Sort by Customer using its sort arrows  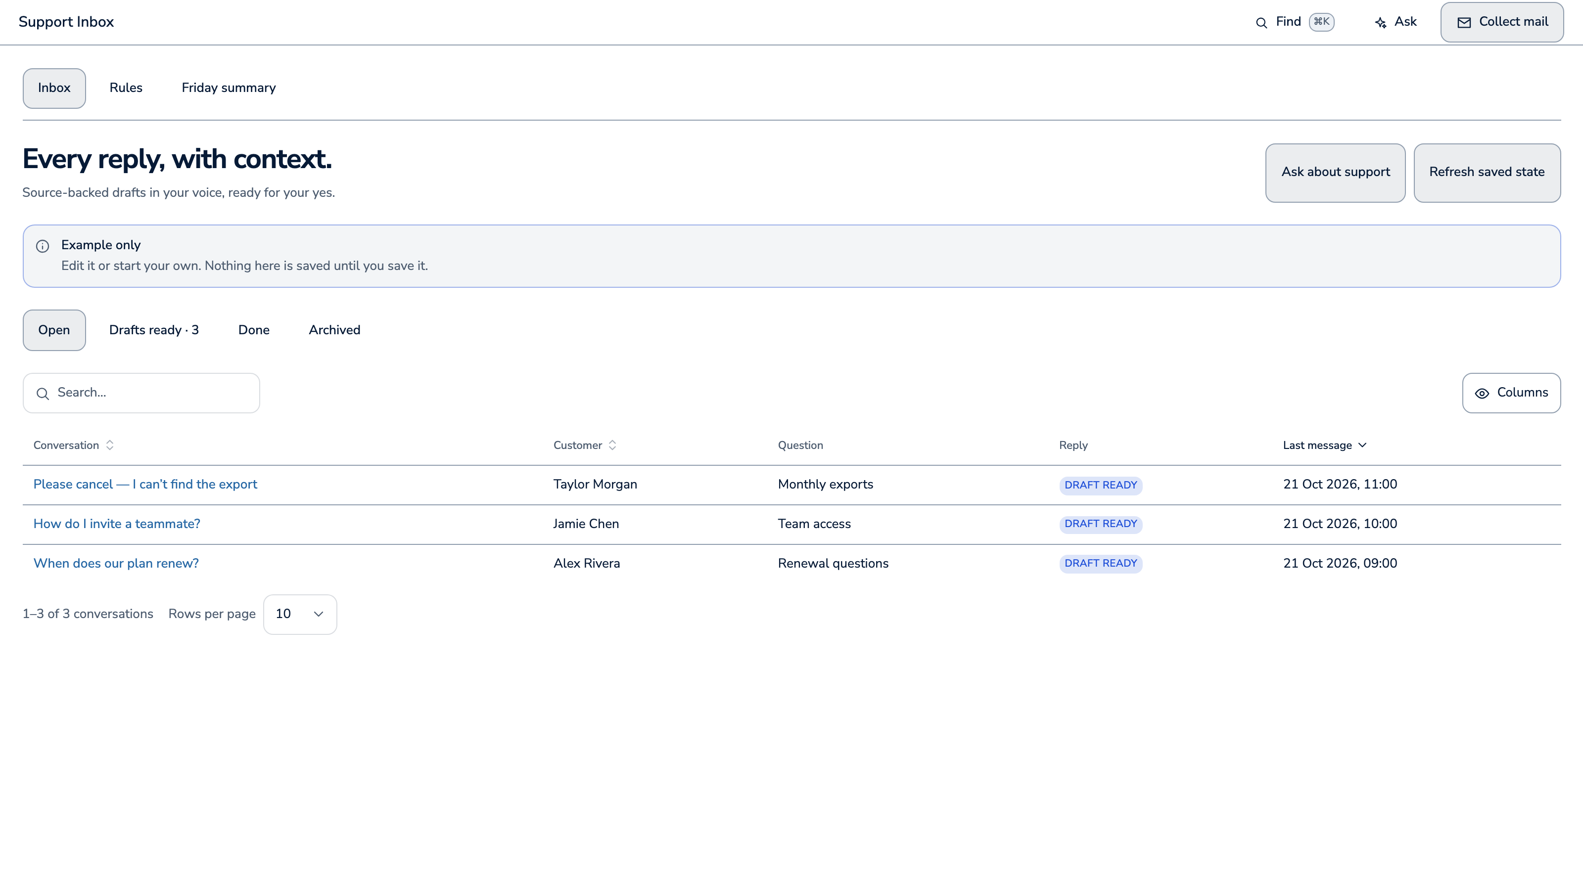point(612,445)
